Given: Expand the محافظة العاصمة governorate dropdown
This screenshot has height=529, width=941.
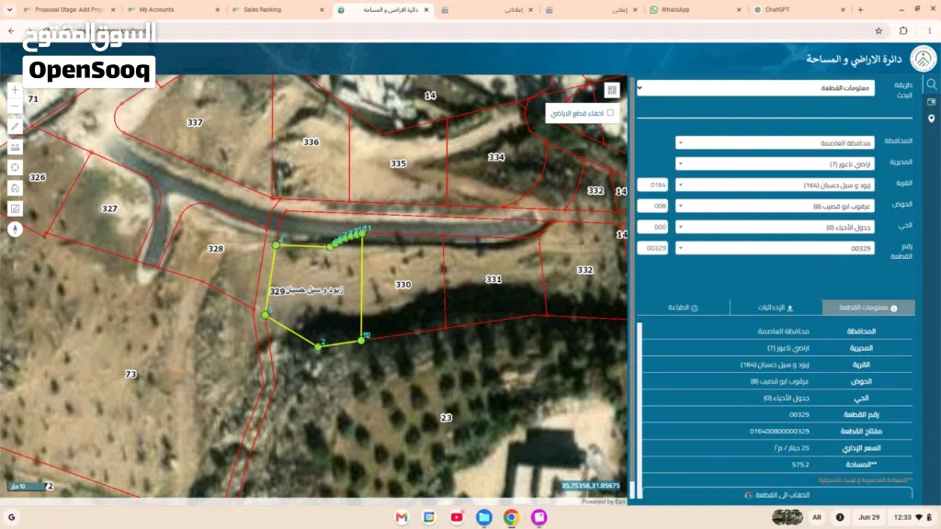Looking at the screenshot, I should point(774,142).
